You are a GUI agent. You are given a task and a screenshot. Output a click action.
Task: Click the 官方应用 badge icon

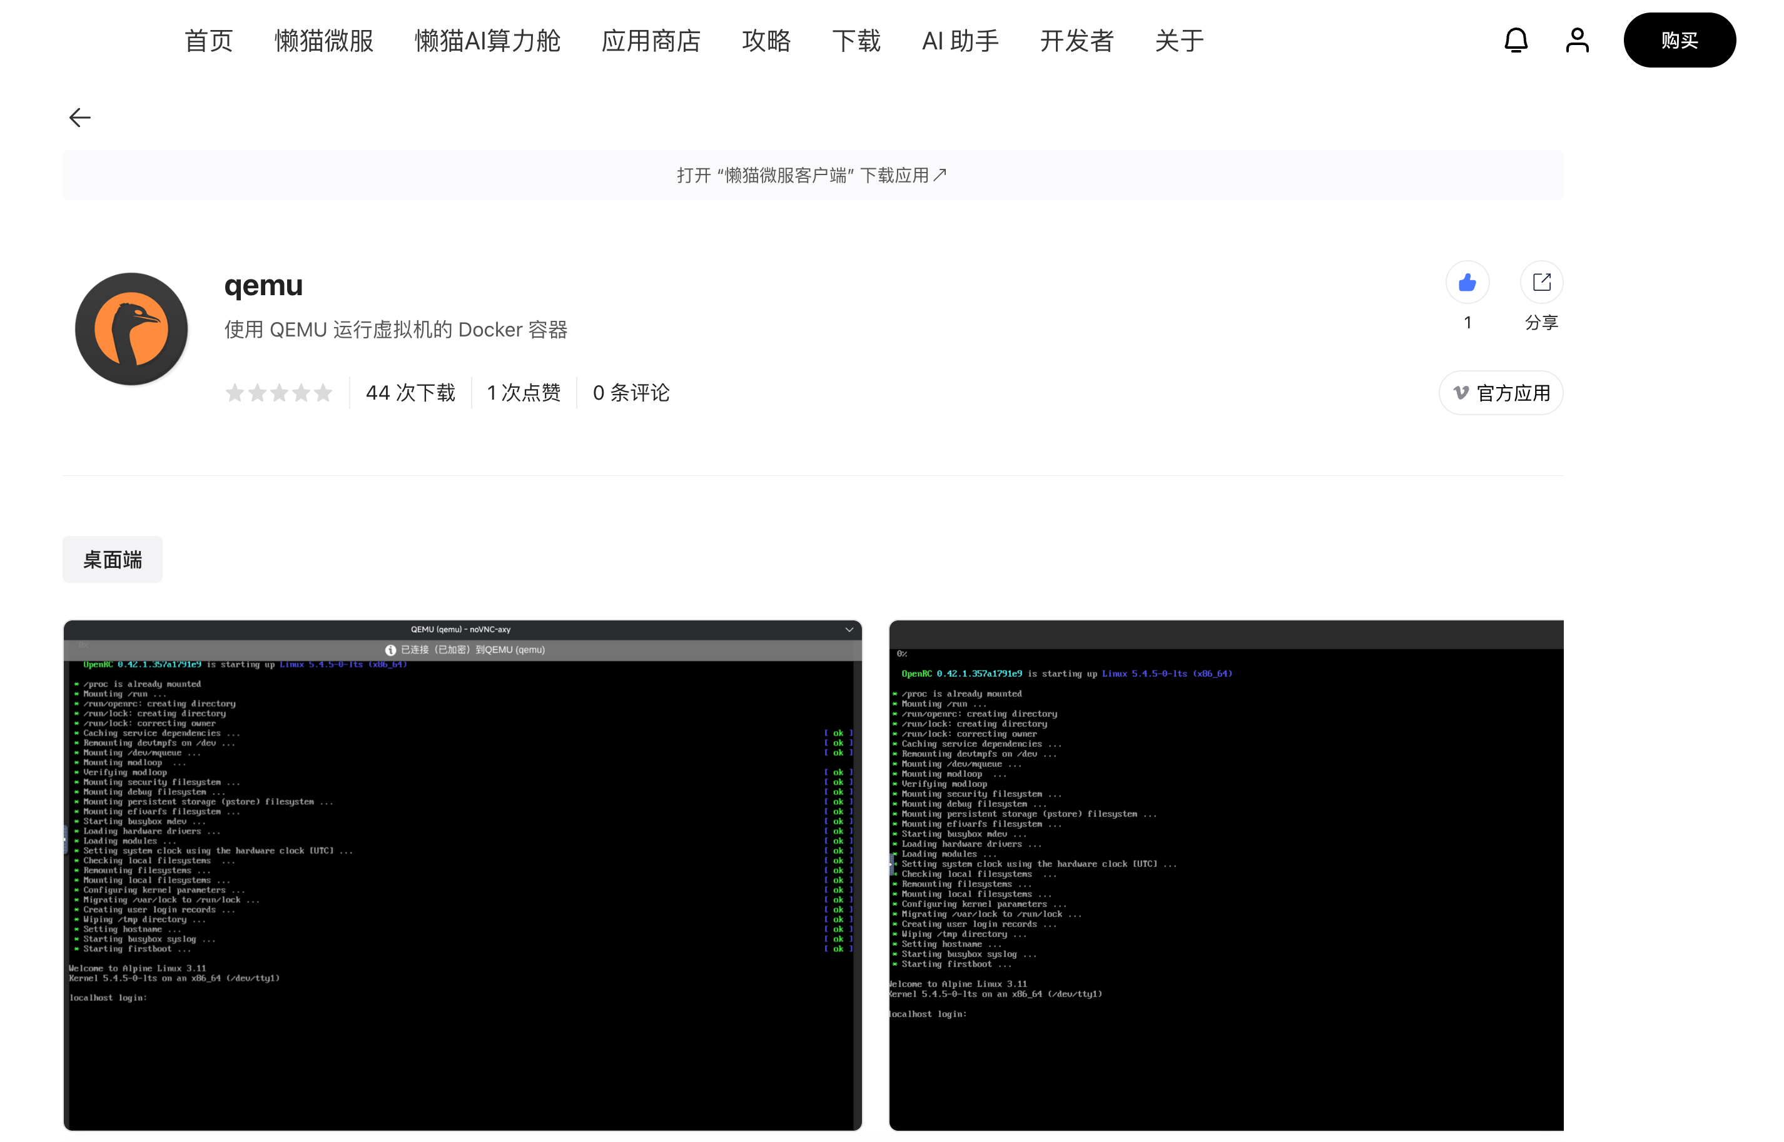[x=1460, y=393]
